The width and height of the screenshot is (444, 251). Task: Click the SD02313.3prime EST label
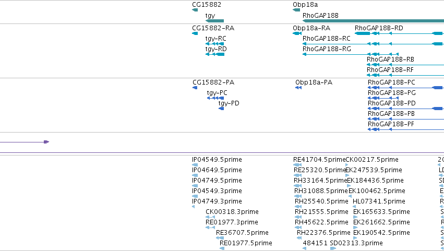click(356, 243)
